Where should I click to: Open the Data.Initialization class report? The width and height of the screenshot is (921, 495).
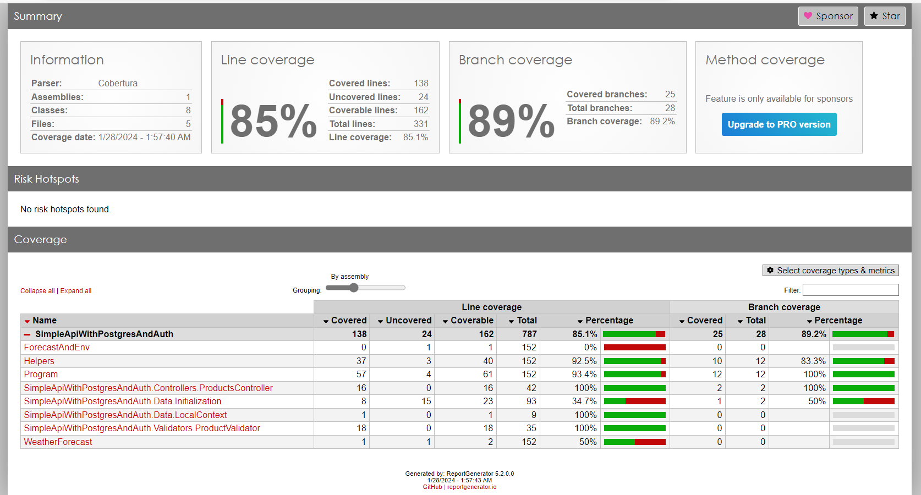tap(122, 402)
